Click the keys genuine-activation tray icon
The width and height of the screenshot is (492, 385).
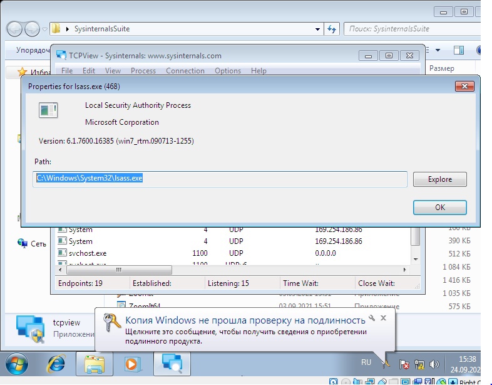click(385, 364)
